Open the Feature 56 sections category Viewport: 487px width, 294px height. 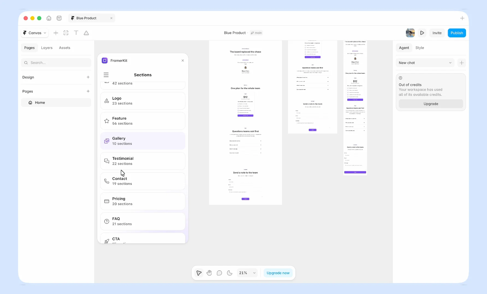pyautogui.click(x=143, y=121)
